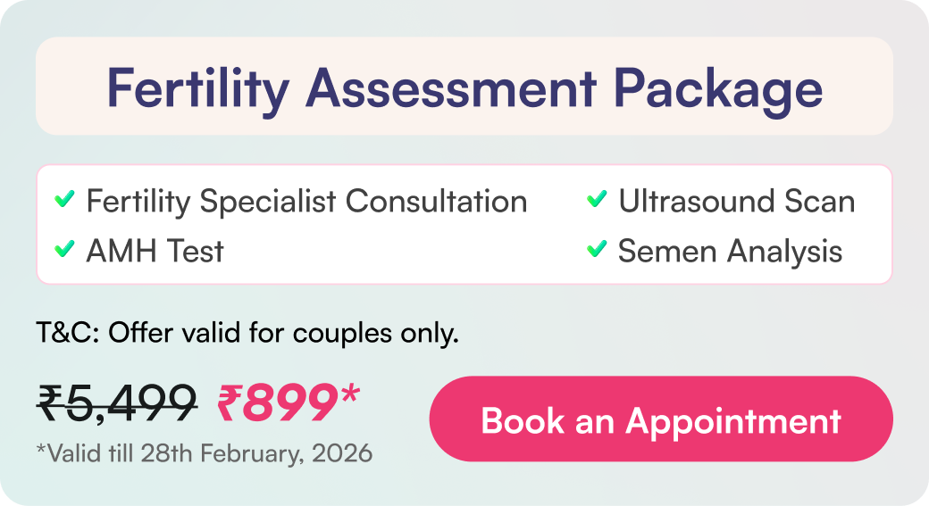Viewport: 929px width, 506px height.
Task: Click the crossed-out ₹5,499 original price
Action: tap(117, 403)
